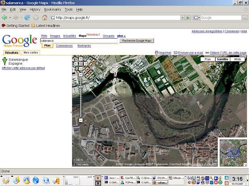The height and width of the screenshot is (186, 249).
Task: Open the address bar URL history dropdown
Action: (x=183, y=18)
